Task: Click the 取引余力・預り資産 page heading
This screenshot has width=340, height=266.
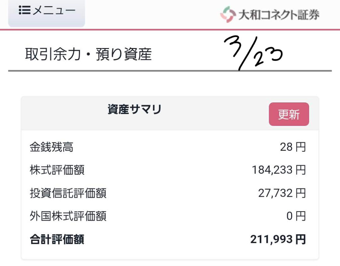Action: pyautogui.click(x=88, y=54)
